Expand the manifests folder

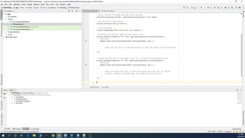point(6,16)
